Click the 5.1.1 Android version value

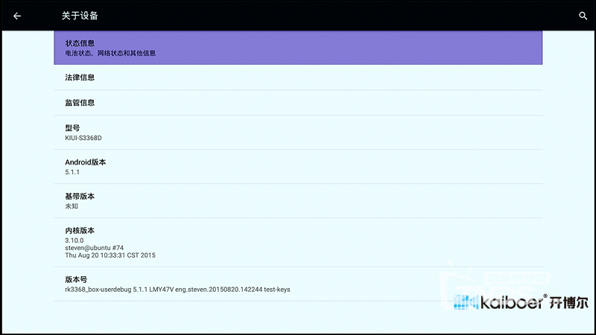(74, 172)
